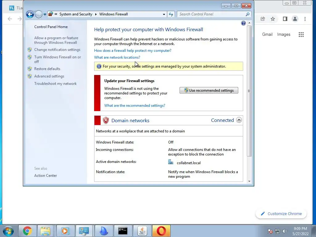
Task: Select System and Security in breadcrumb
Action: click(76, 14)
